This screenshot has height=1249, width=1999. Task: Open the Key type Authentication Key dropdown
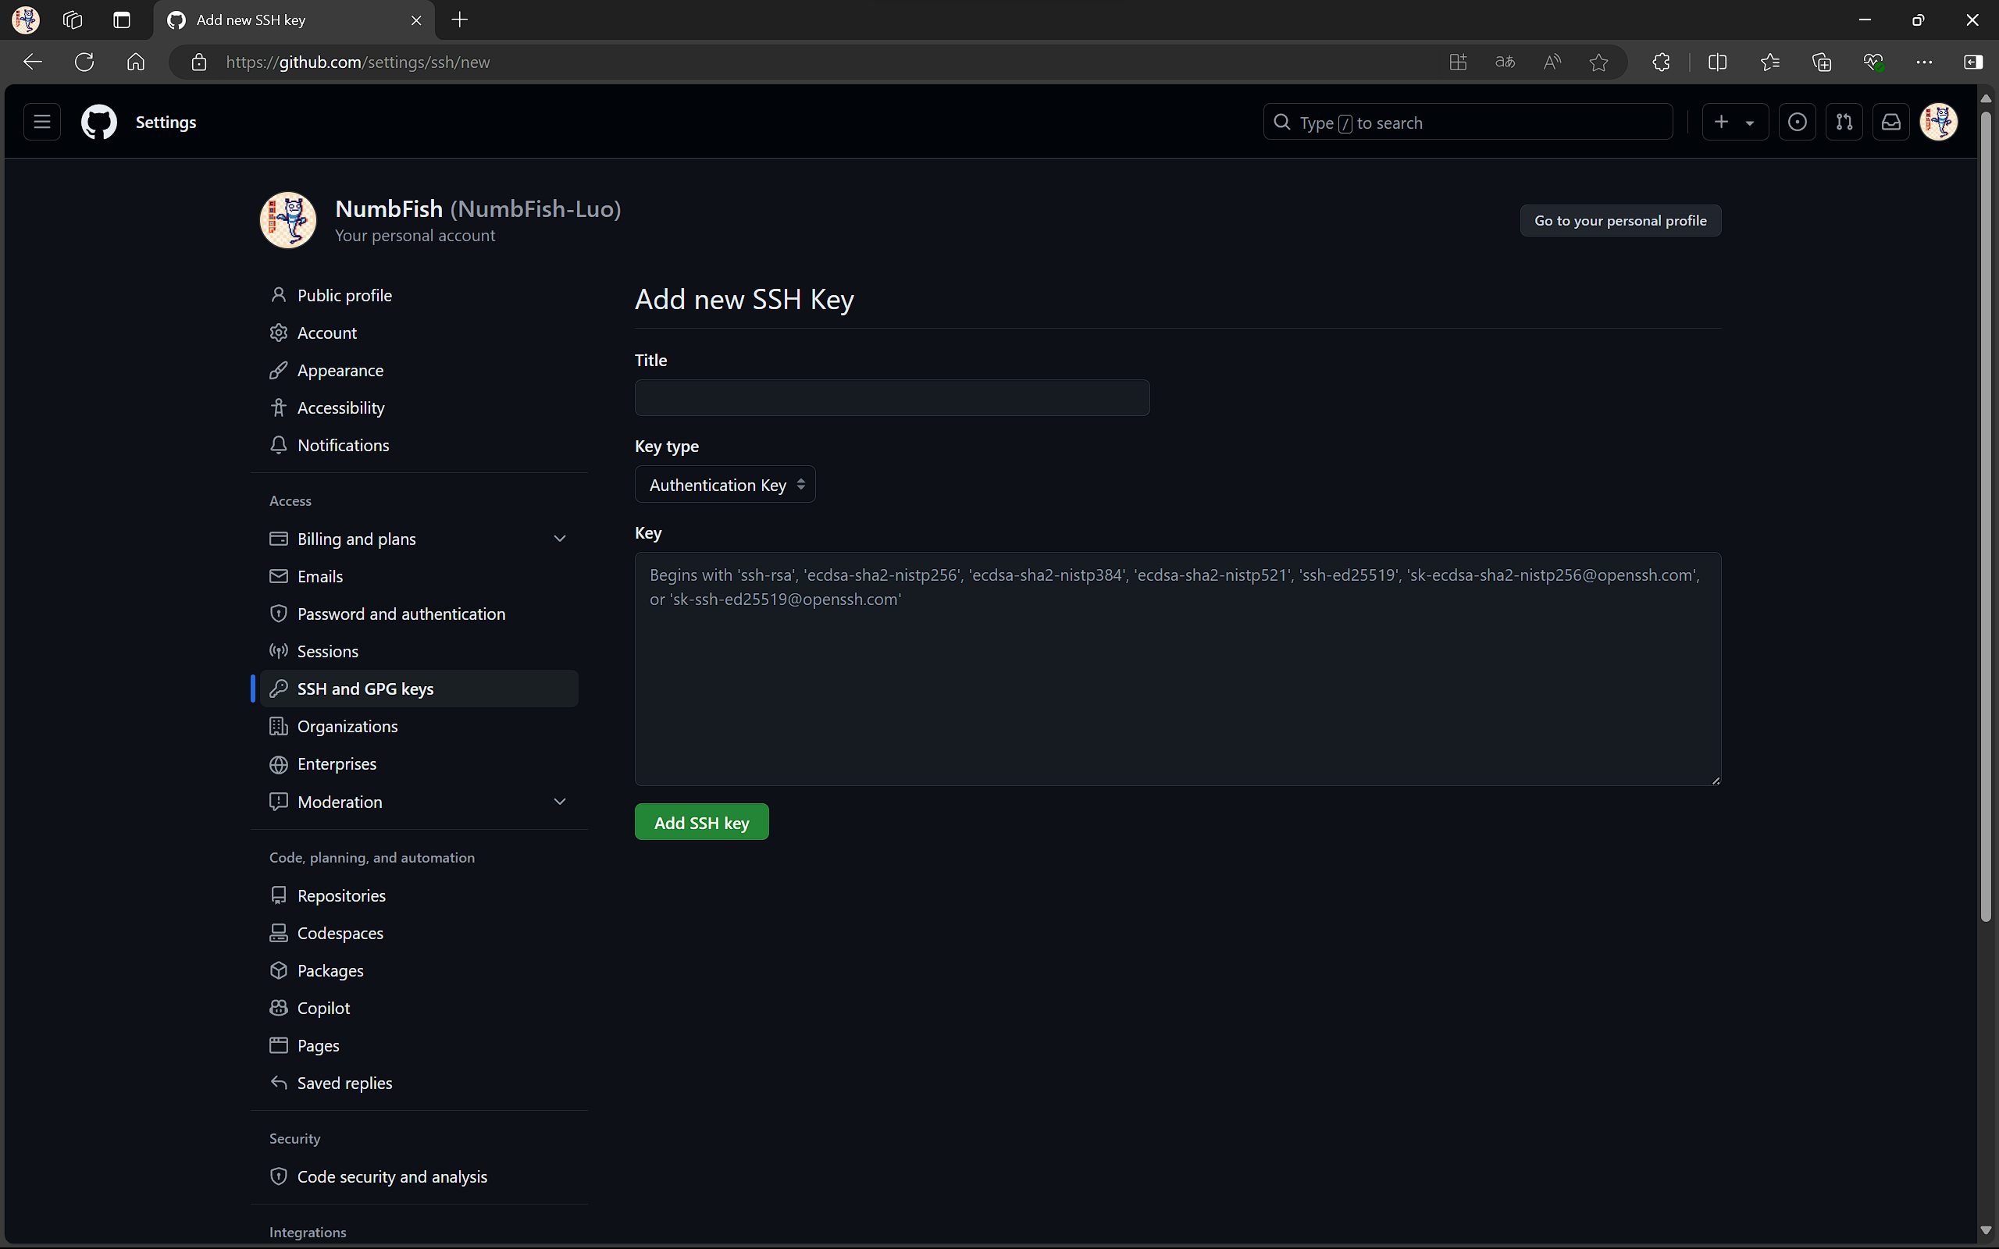pyautogui.click(x=725, y=485)
